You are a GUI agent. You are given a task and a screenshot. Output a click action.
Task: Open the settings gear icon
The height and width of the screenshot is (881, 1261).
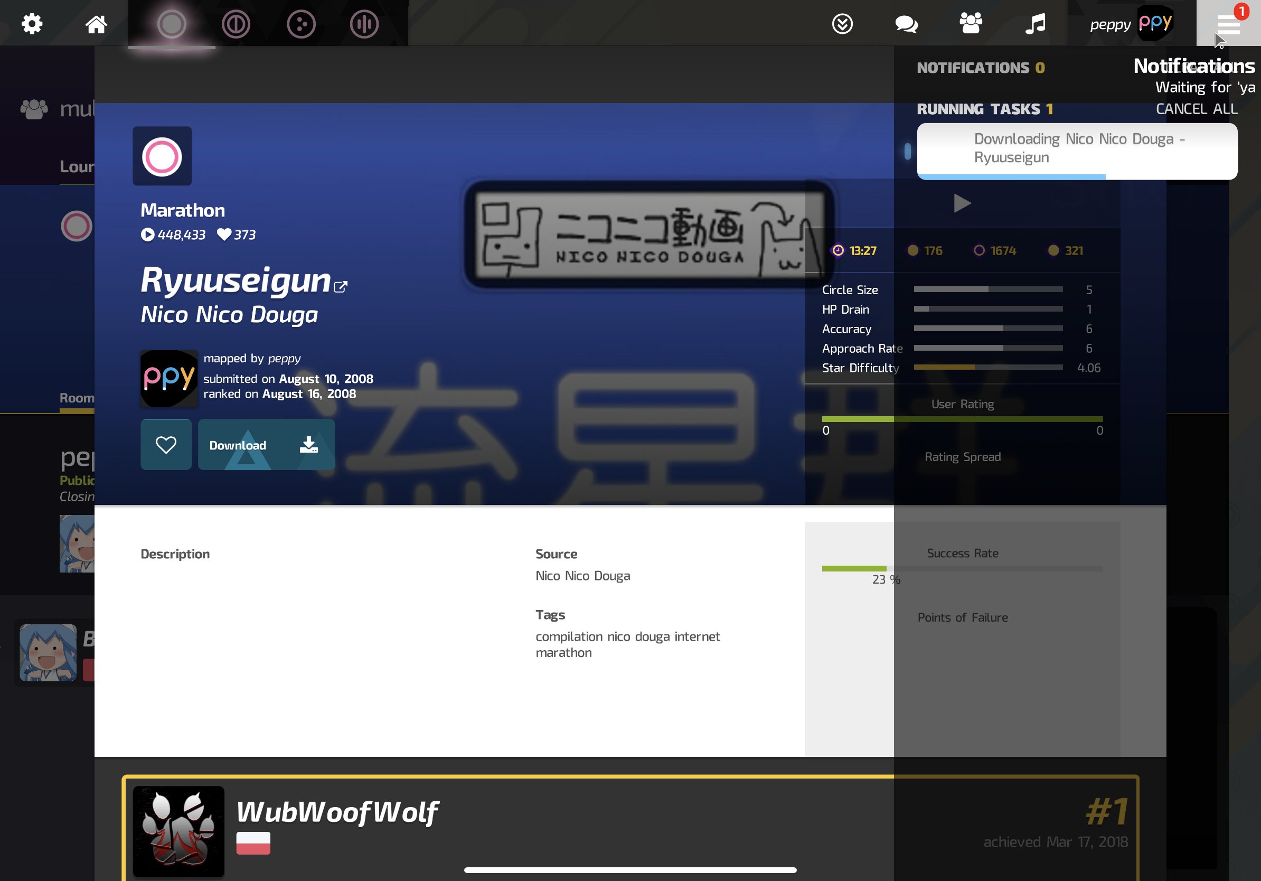point(32,24)
